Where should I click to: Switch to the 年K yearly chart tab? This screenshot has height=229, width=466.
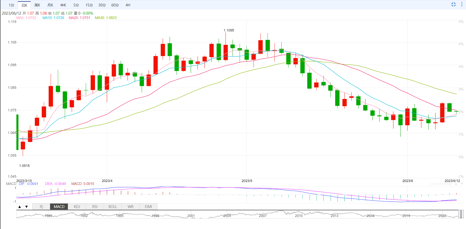point(63,5)
